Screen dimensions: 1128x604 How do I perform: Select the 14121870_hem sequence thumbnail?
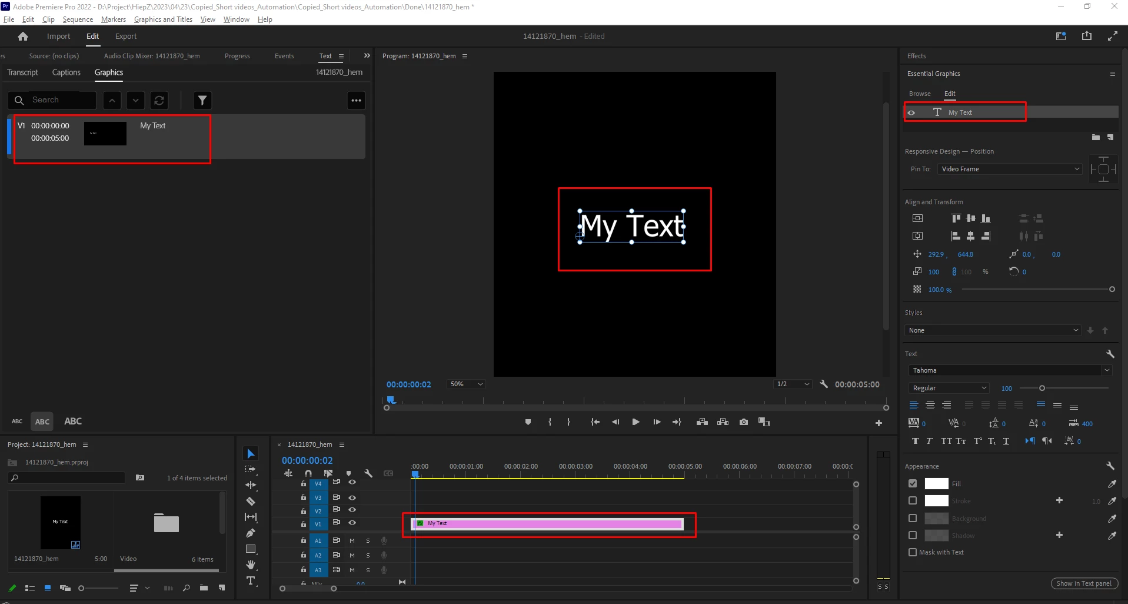[x=61, y=522]
